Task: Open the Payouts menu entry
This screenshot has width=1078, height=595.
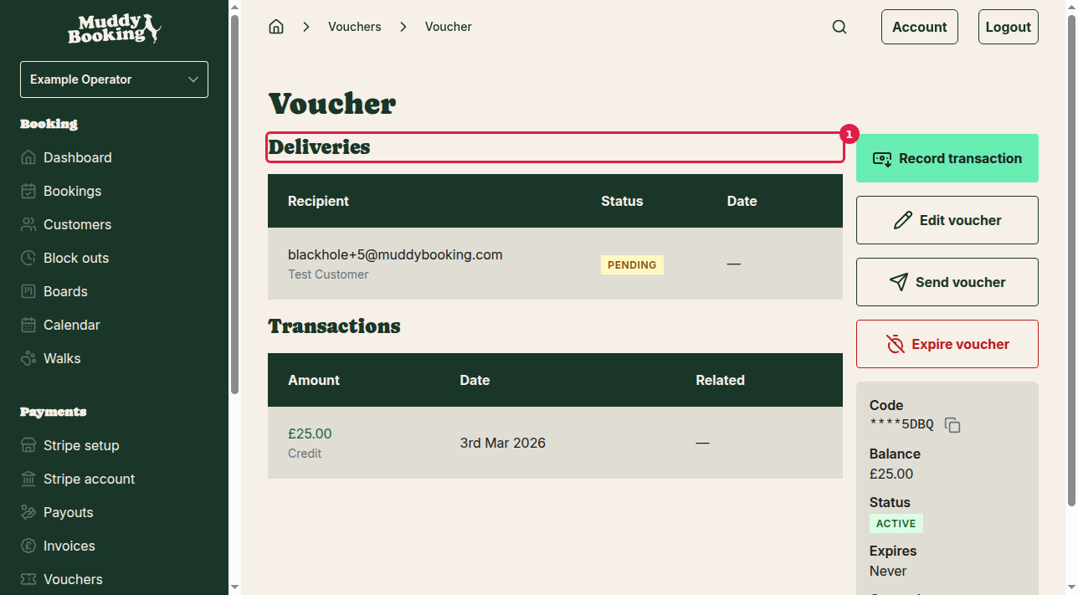Action: pyautogui.click(x=68, y=512)
